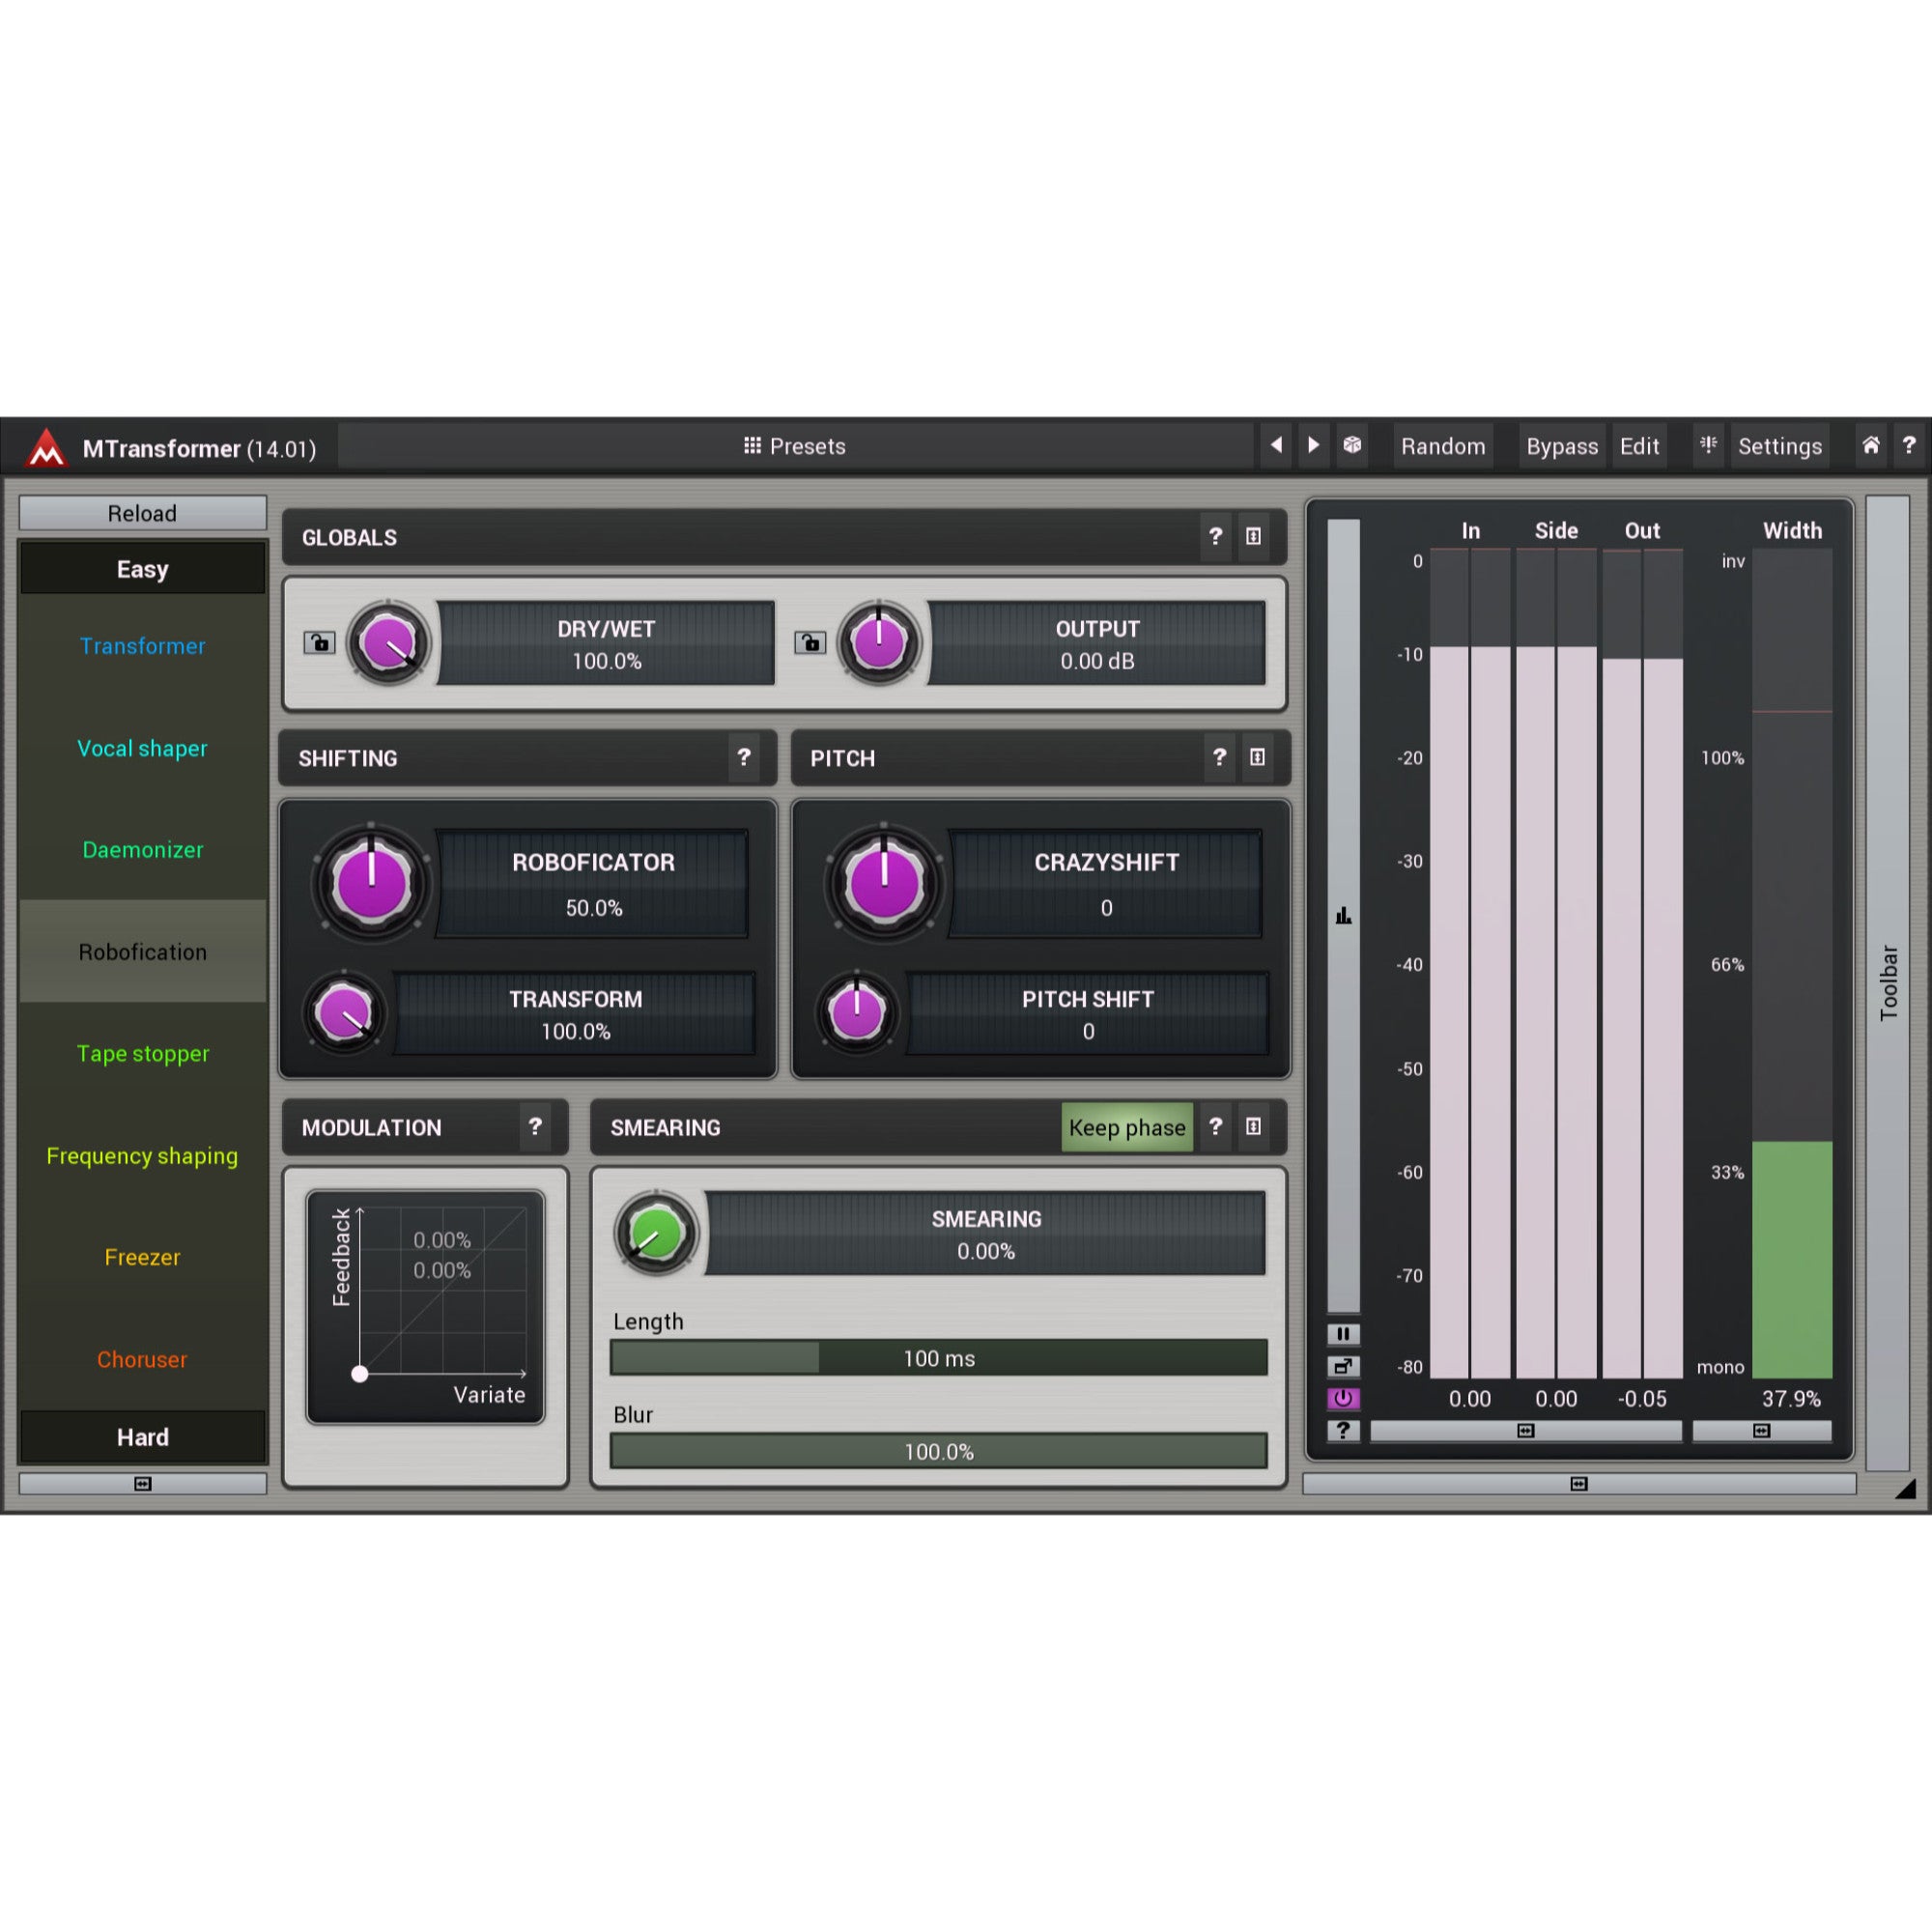Click the Blur 100.0% slider
Viewport: 1932px width, 1932px height.
point(939,1451)
